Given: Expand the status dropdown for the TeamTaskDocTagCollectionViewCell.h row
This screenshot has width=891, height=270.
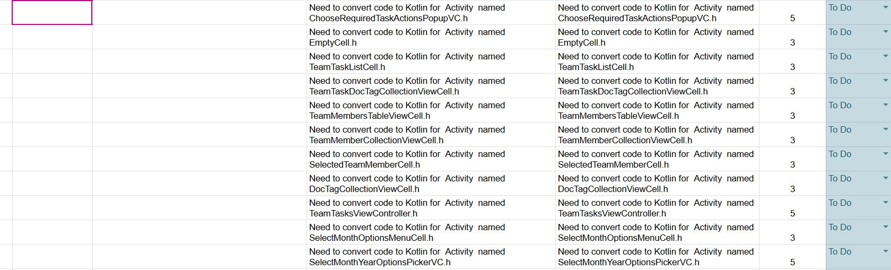Looking at the screenshot, I should coord(885,81).
